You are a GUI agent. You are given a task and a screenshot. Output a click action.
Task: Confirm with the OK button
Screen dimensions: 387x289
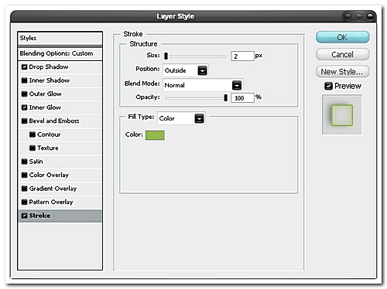tap(343, 37)
